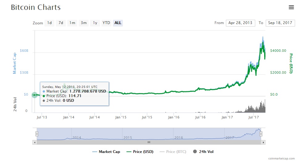Click the Jan '15 axis label
300x161 pixels.
click(121, 117)
